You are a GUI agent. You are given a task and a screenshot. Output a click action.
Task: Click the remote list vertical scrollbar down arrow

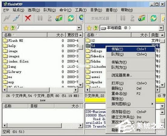[x=81, y=85]
